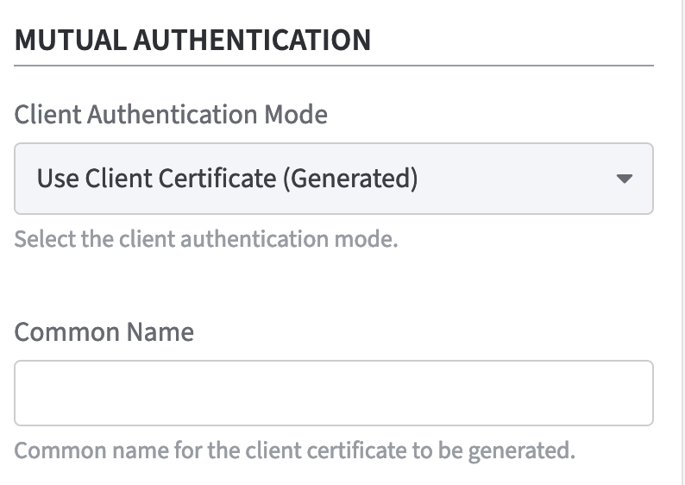Click the Common Name certificate helper text
This screenshot has height=485, width=685.
click(294, 450)
